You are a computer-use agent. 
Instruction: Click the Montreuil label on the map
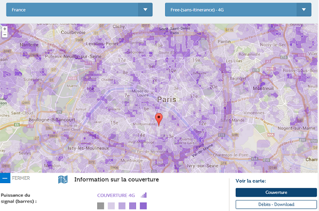pos(263,88)
